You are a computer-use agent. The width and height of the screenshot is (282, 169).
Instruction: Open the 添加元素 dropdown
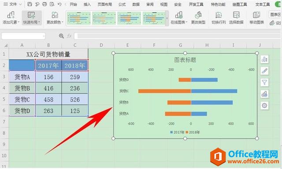pyautogui.click(x=11, y=18)
